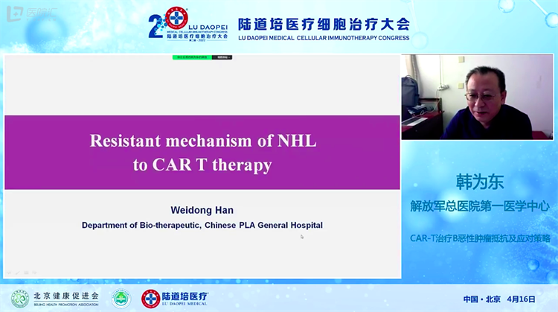
Task: Click the Department of Bio-therapeutic line
Action: point(202,224)
